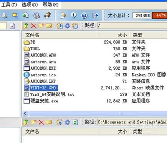The width and height of the screenshot is (167, 143).
Task: Click the Ghost 映像文件 type cell
Action: (x=148, y=88)
